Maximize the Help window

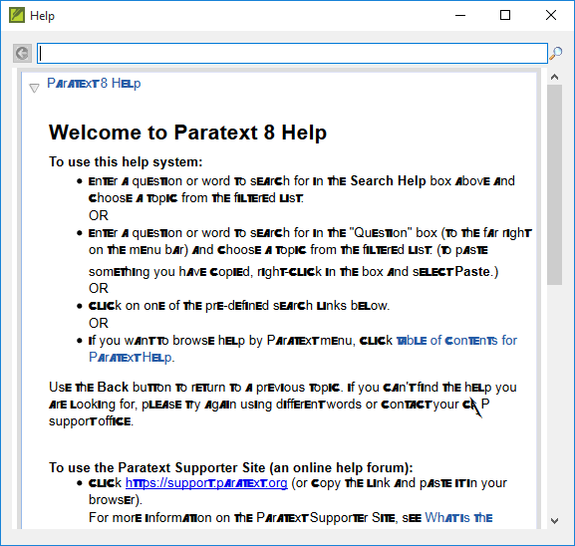coord(505,15)
